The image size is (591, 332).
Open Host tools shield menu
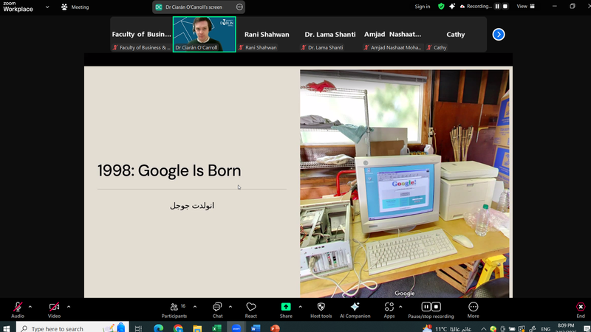coord(321,310)
